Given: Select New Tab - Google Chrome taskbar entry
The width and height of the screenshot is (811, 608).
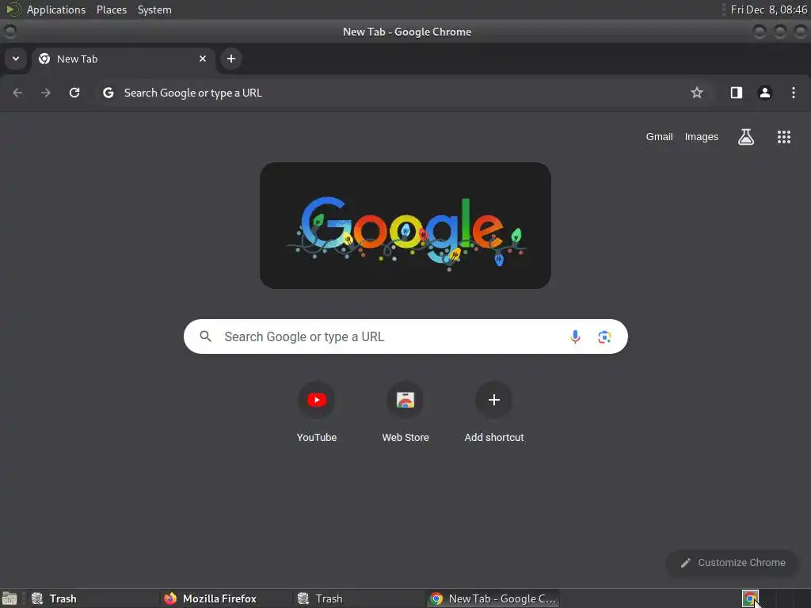Looking at the screenshot, I should 493,598.
